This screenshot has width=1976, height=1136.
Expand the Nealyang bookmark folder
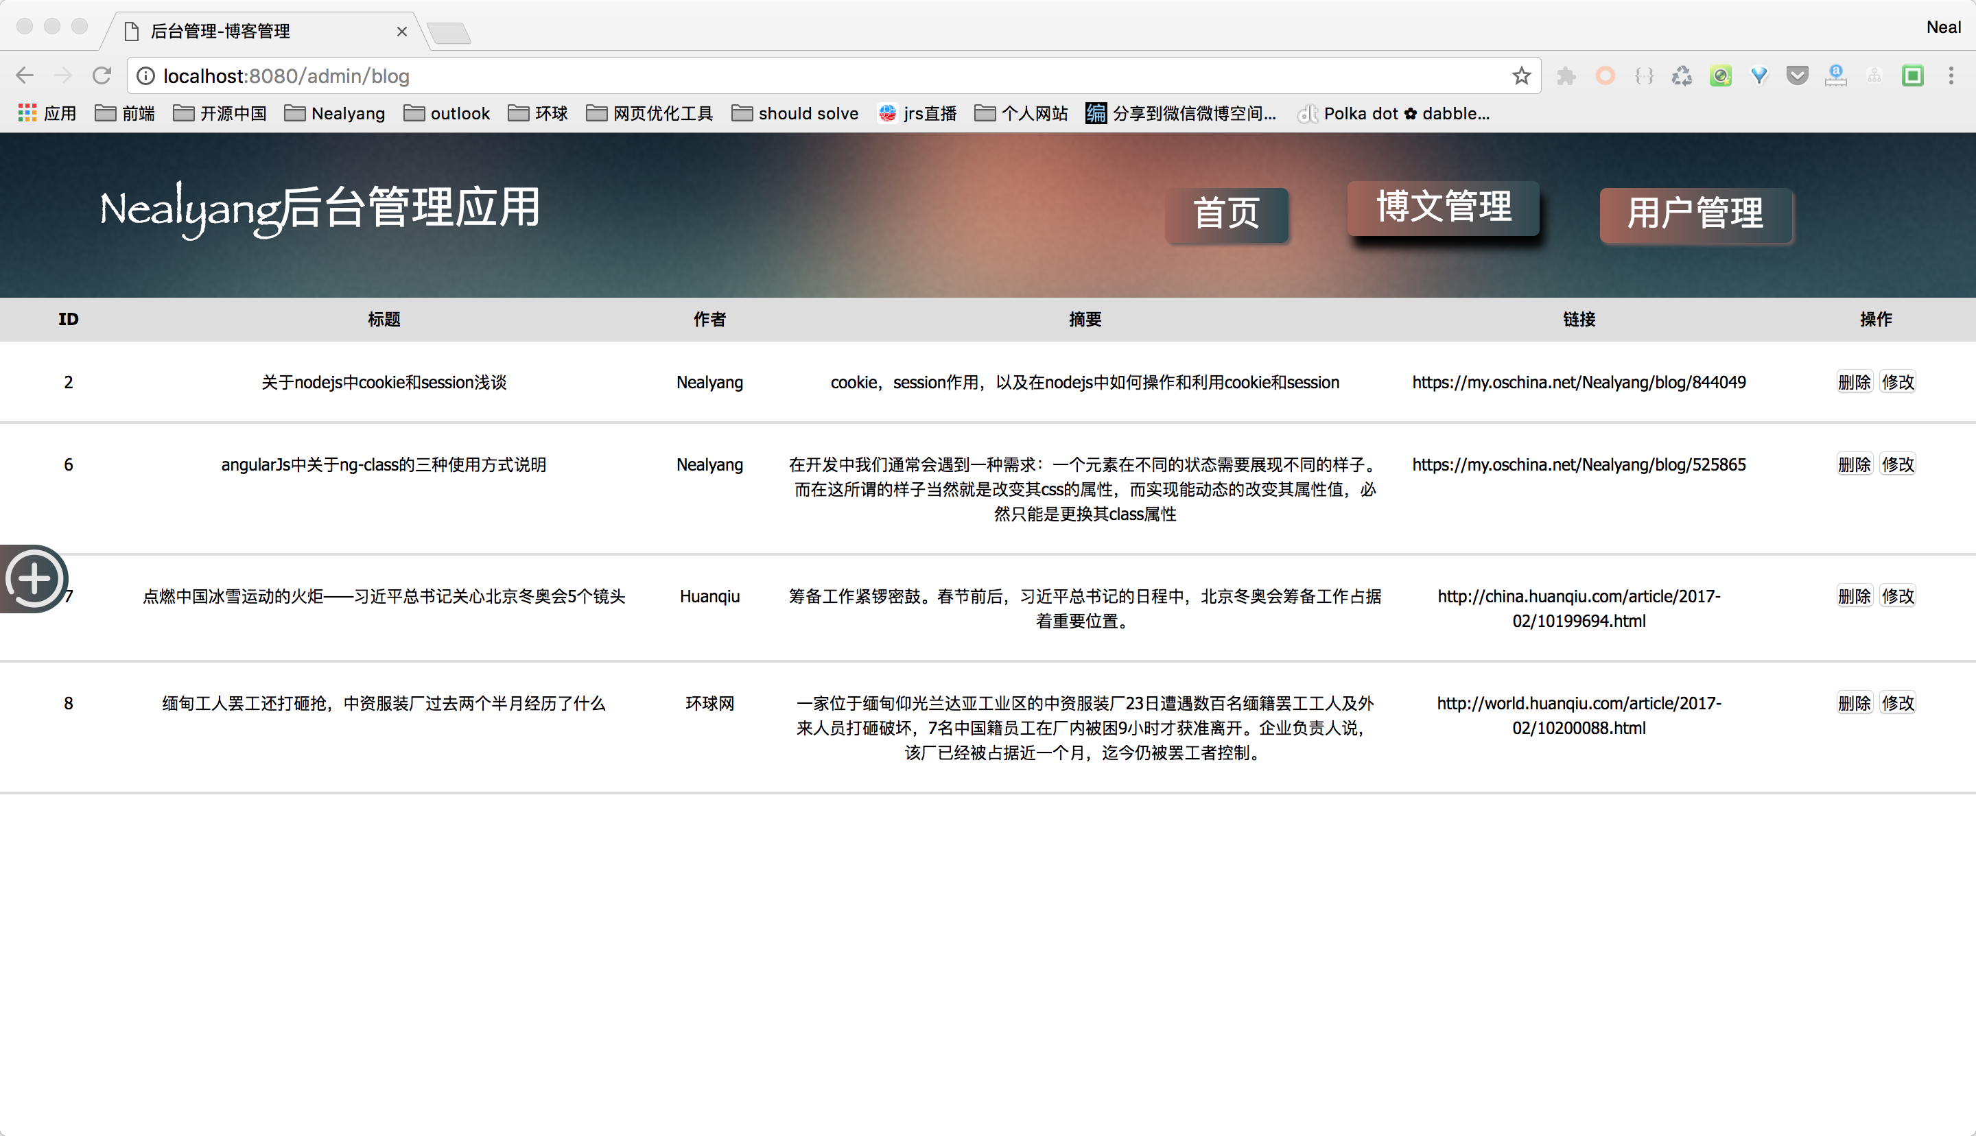pyautogui.click(x=335, y=114)
